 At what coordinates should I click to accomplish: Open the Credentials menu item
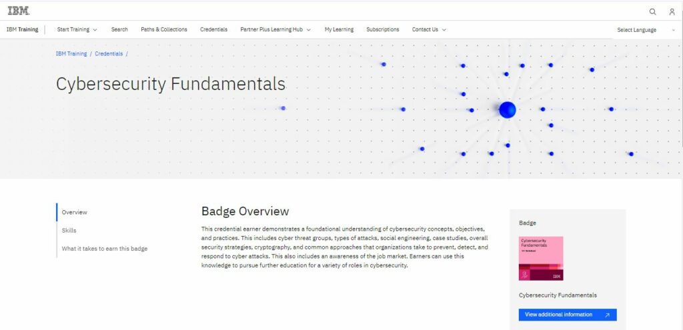[213, 29]
